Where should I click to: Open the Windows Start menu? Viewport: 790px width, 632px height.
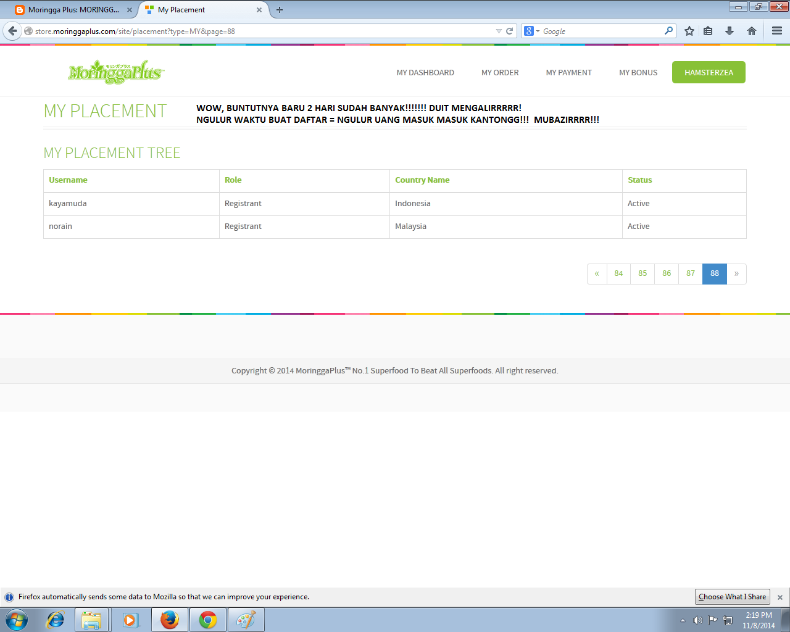click(16, 620)
